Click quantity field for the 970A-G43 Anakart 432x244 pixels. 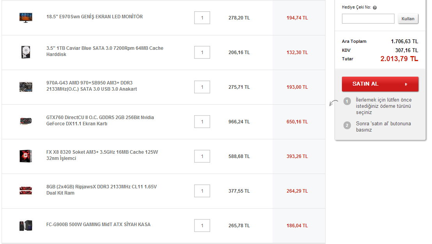[x=202, y=87]
